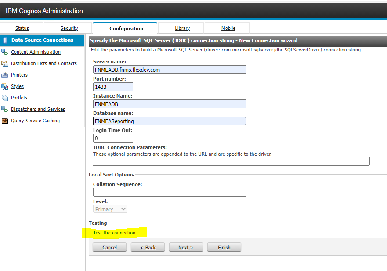Go to previous step with Back
This screenshot has width=387, height=271.
pos(148,247)
